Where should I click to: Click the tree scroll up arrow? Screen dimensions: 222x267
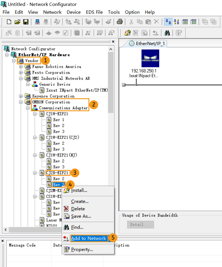coord(111,49)
